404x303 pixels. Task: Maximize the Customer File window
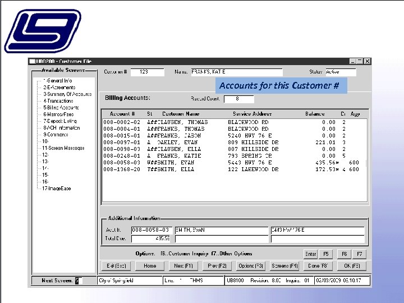[360, 61]
